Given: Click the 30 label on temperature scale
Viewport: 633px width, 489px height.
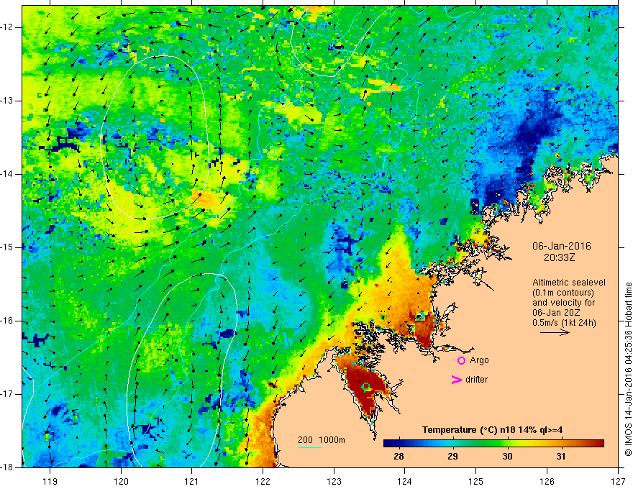Looking at the screenshot, I should click(507, 457).
